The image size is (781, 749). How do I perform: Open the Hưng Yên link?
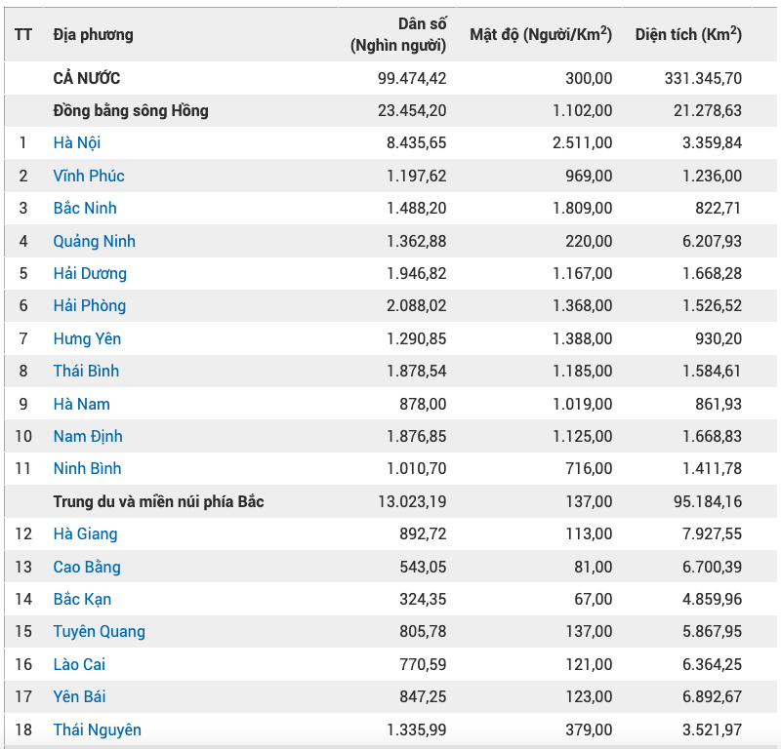(87, 338)
